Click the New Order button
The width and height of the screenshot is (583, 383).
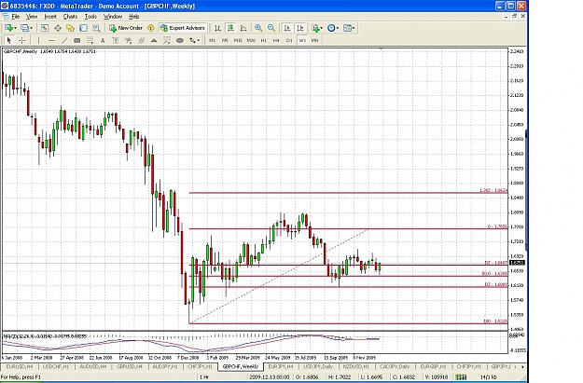(x=126, y=28)
